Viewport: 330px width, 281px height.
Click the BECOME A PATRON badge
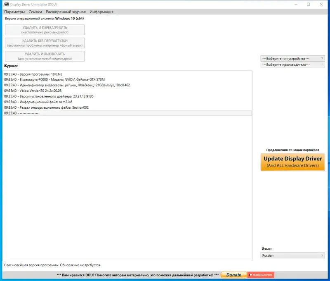[x=260, y=274]
